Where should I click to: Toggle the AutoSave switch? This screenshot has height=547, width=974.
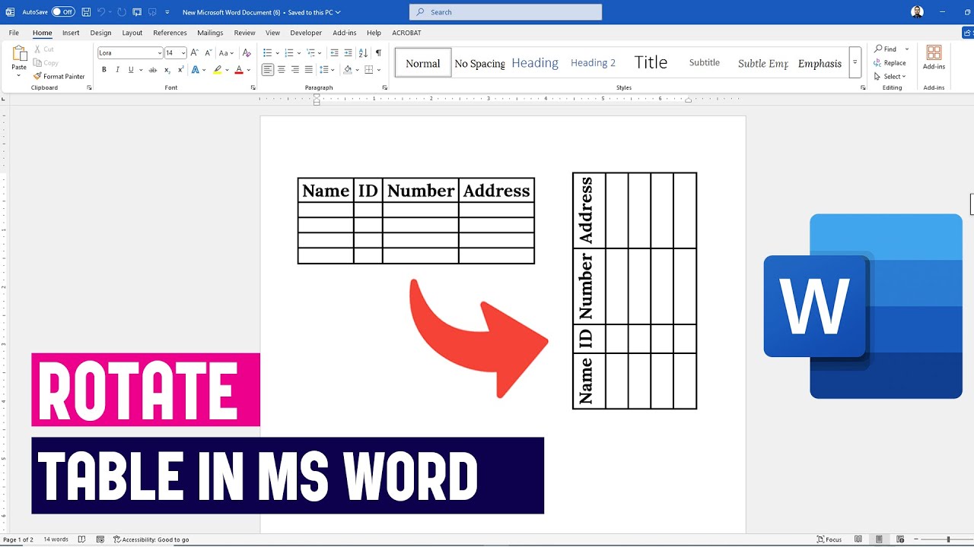point(63,12)
